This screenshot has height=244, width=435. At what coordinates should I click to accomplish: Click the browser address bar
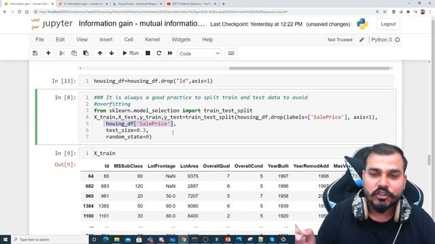tap(205, 12)
